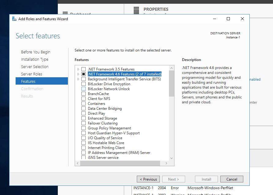Image resolution: width=273 pixels, height=195 pixels.
Task: Enable BitLocker Network Unlock checkbox
Action: click(84, 89)
